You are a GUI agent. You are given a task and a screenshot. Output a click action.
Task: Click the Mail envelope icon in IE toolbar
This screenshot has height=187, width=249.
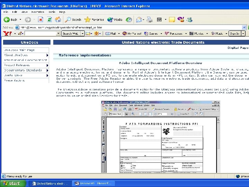[x=139, y=19]
